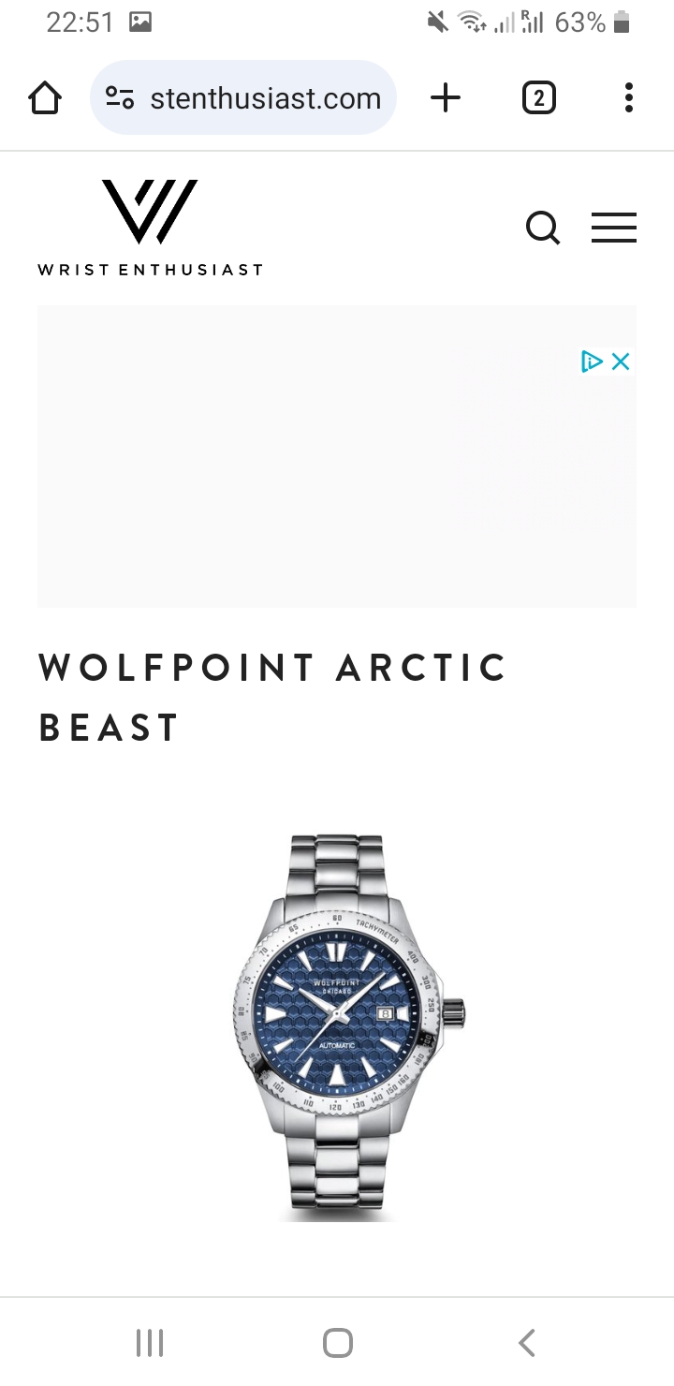This screenshot has width=674, height=1386.
Task: Tap the Wolfpoint Arctic Beast headline
Action: [272, 698]
